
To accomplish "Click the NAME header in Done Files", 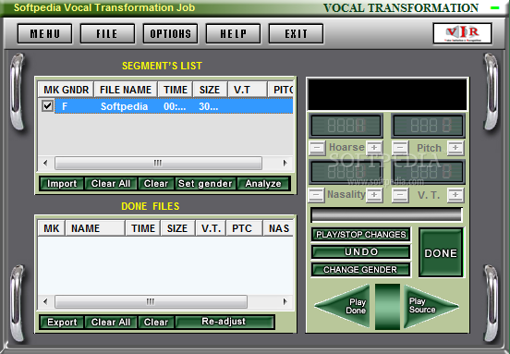I will pos(95,228).
